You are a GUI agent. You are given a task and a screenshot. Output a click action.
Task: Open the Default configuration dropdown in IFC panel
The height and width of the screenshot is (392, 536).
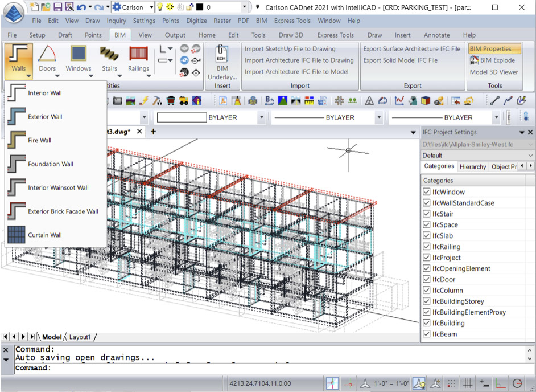(x=528, y=155)
